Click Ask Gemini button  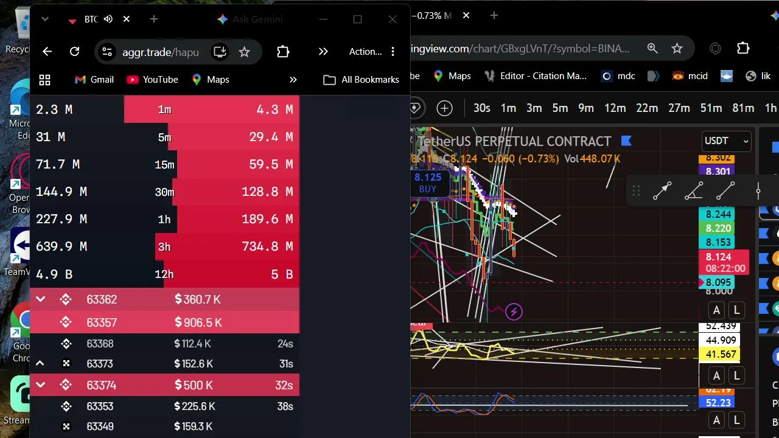[x=250, y=19]
